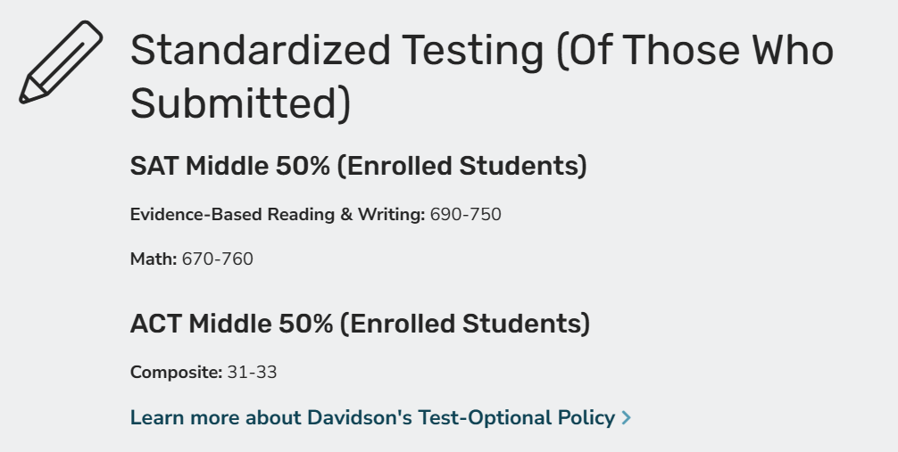Click the 31-33 ACT composite range
This screenshot has height=452, width=898.
pyautogui.click(x=252, y=373)
